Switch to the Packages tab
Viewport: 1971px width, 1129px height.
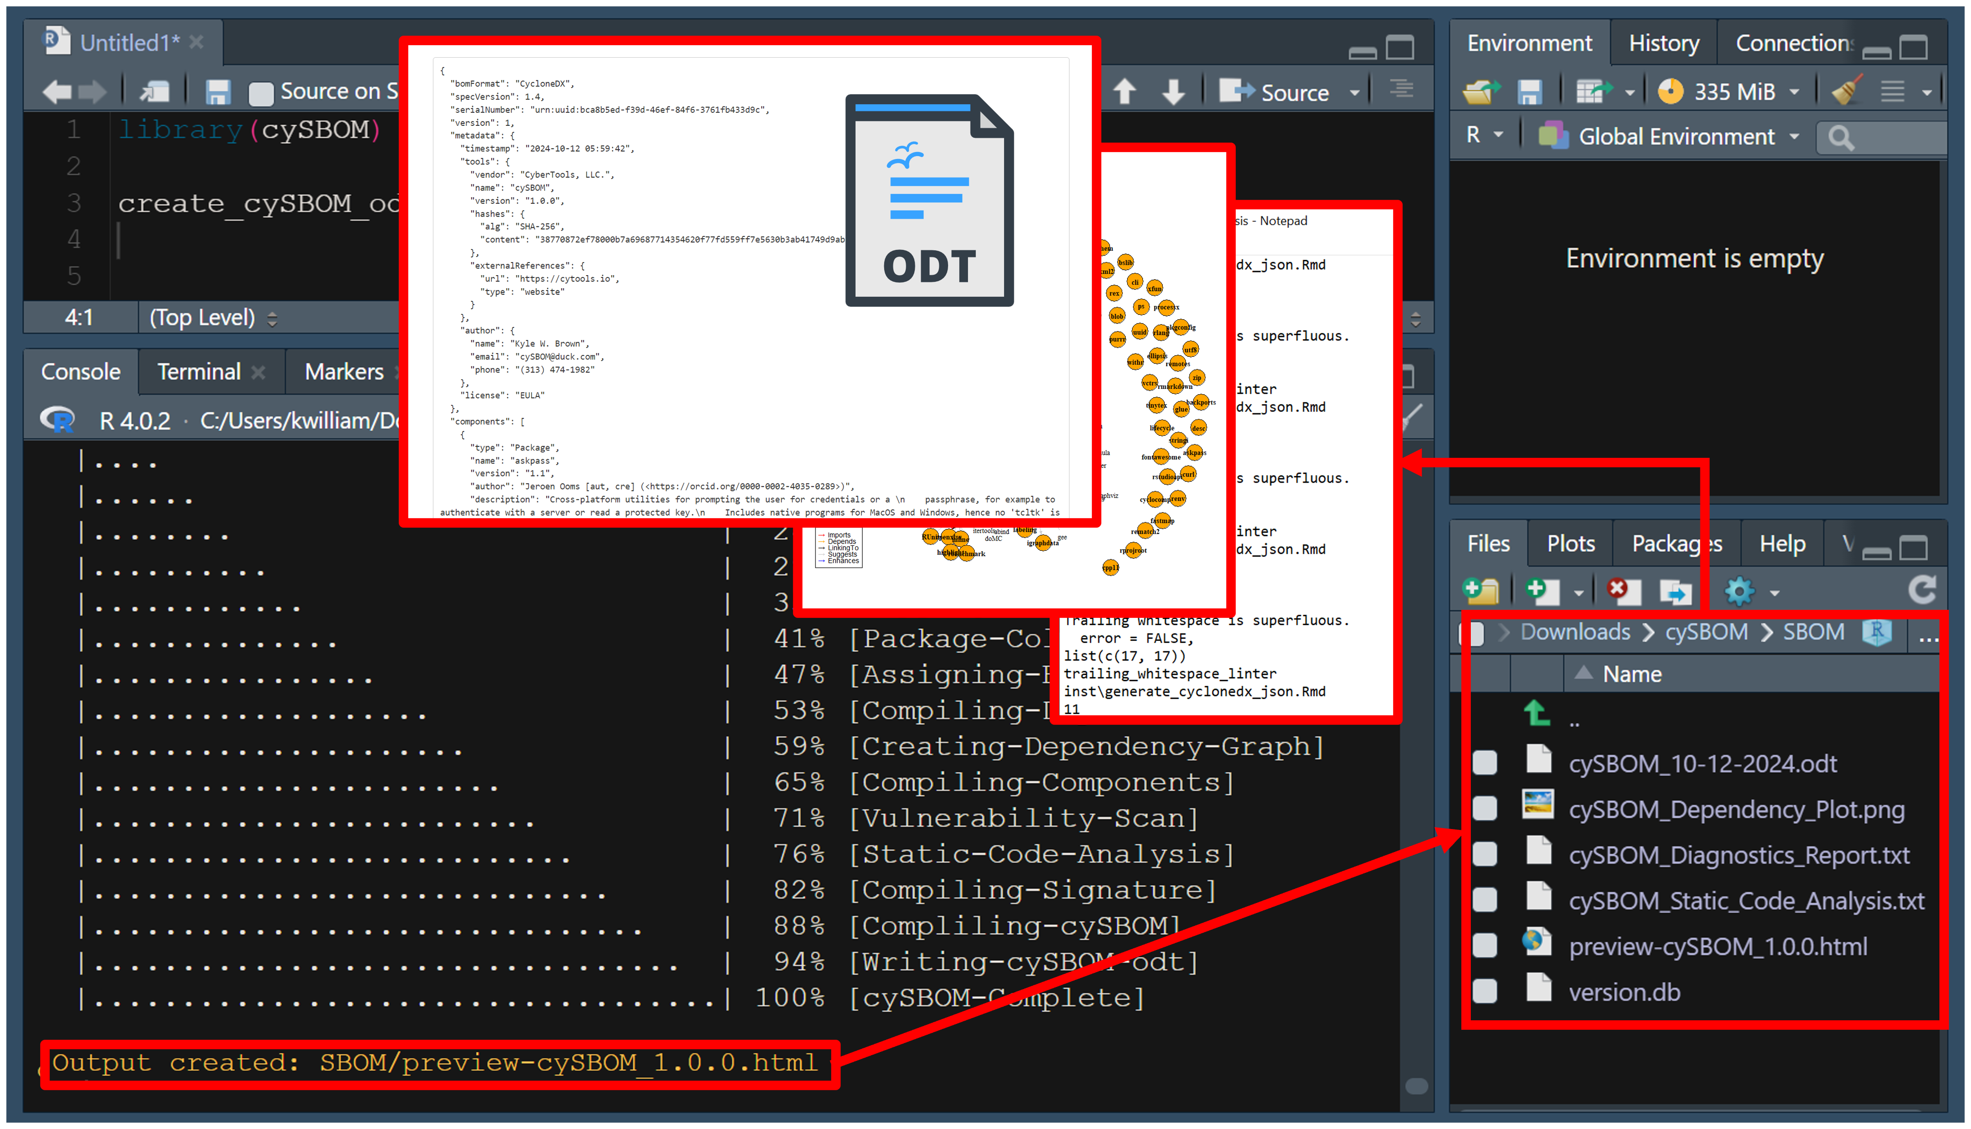tap(1676, 544)
